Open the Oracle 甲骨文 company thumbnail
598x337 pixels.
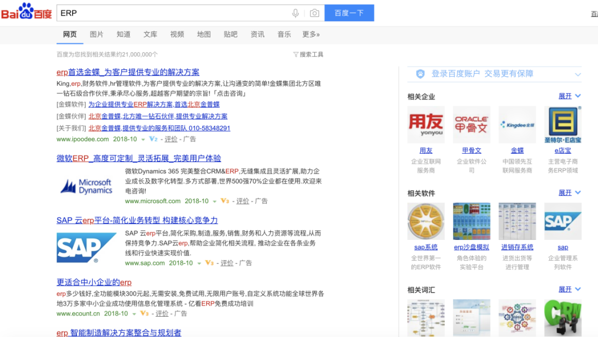471,125
